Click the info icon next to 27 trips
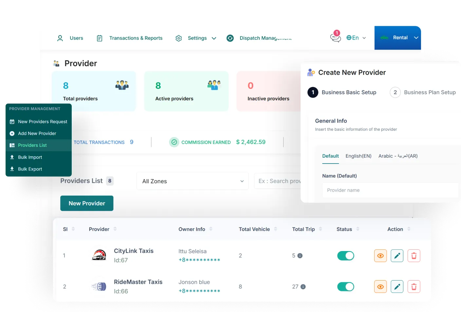Screen dimensions: 461x312 [303, 287]
